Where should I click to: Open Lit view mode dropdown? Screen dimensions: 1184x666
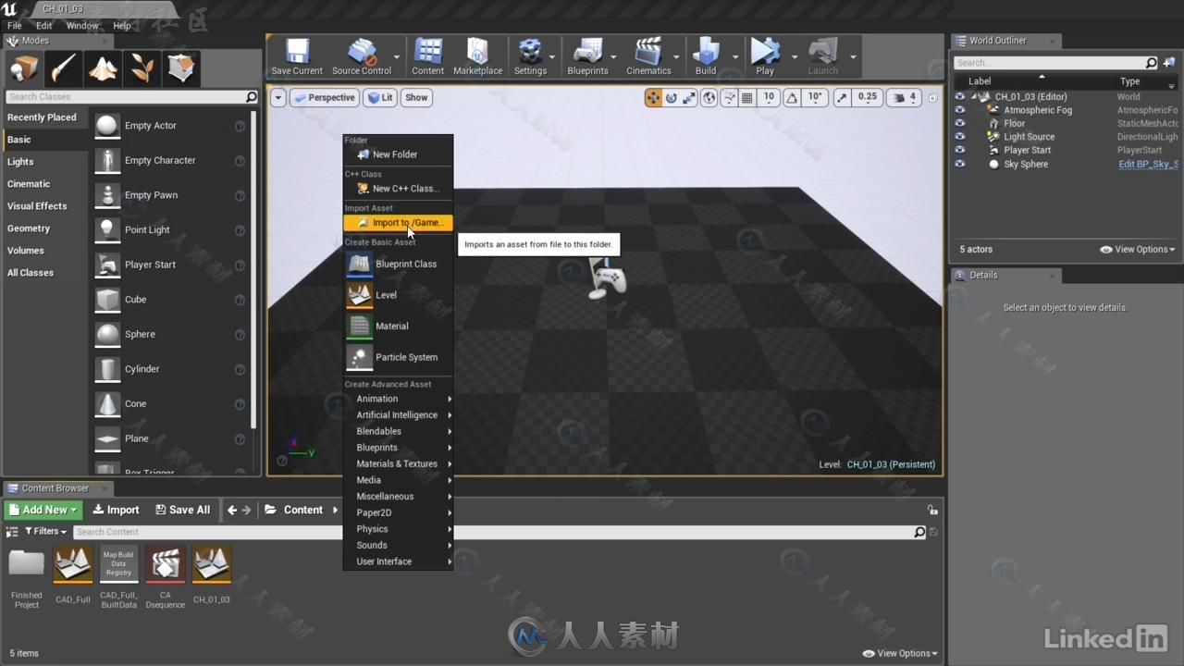click(379, 97)
